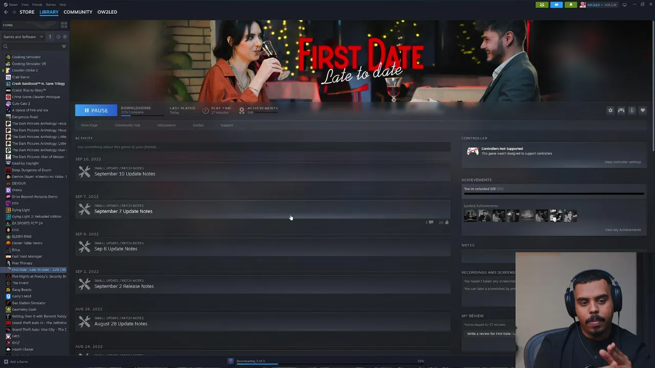
Task: Open the notifications bell icon
Action: click(571, 5)
